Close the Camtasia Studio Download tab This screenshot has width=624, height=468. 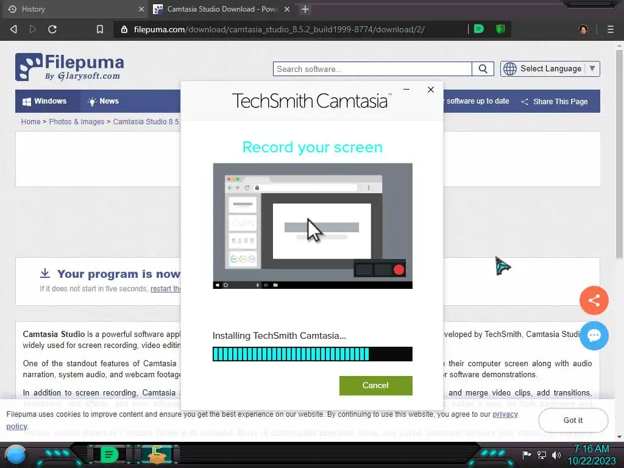tap(287, 9)
